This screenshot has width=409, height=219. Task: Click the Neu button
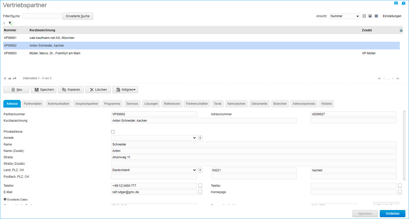pyautogui.click(x=16, y=90)
